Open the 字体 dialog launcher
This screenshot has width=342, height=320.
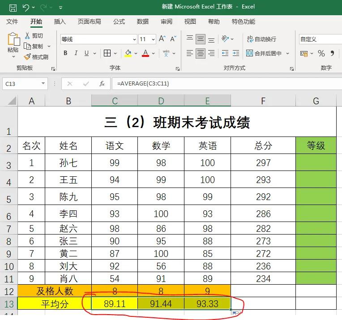click(x=178, y=69)
